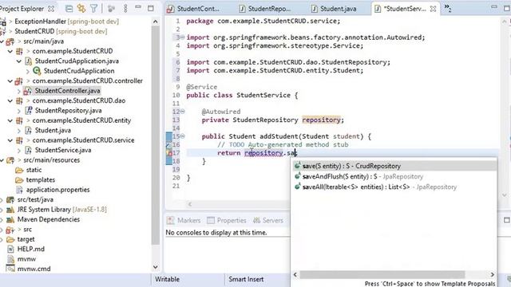Expand the StudentCrudApplication class node

click(x=27, y=71)
